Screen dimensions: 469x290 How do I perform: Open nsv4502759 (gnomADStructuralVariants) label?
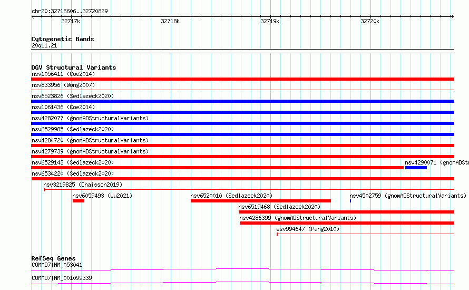point(408,196)
